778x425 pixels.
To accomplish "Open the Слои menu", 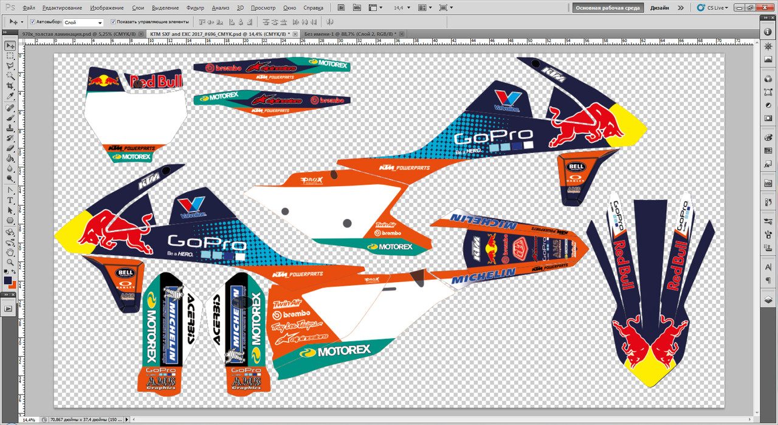I will click(138, 8).
